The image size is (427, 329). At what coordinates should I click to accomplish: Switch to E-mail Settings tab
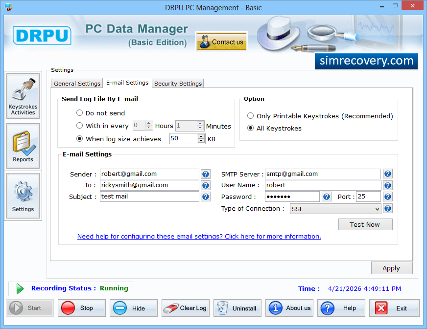tap(127, 83)
